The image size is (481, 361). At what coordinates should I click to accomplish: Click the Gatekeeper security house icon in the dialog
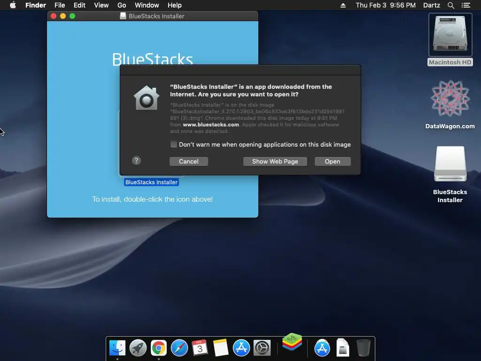tap(147, 98)
